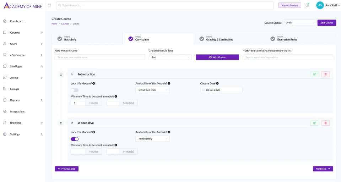
Task: Click the Lock this Module info icon
Action: pyautogui.click(x=94, y=83)
